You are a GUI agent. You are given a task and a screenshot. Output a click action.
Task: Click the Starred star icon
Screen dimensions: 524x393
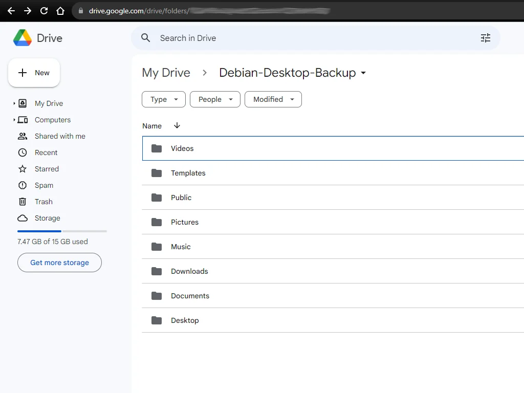click(23, 169)
